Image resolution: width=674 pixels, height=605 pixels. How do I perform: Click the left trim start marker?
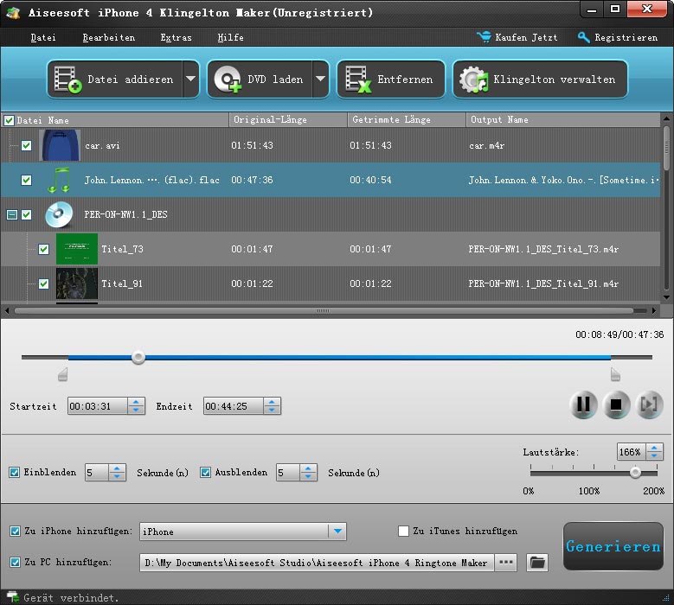(x=63, y=374)
